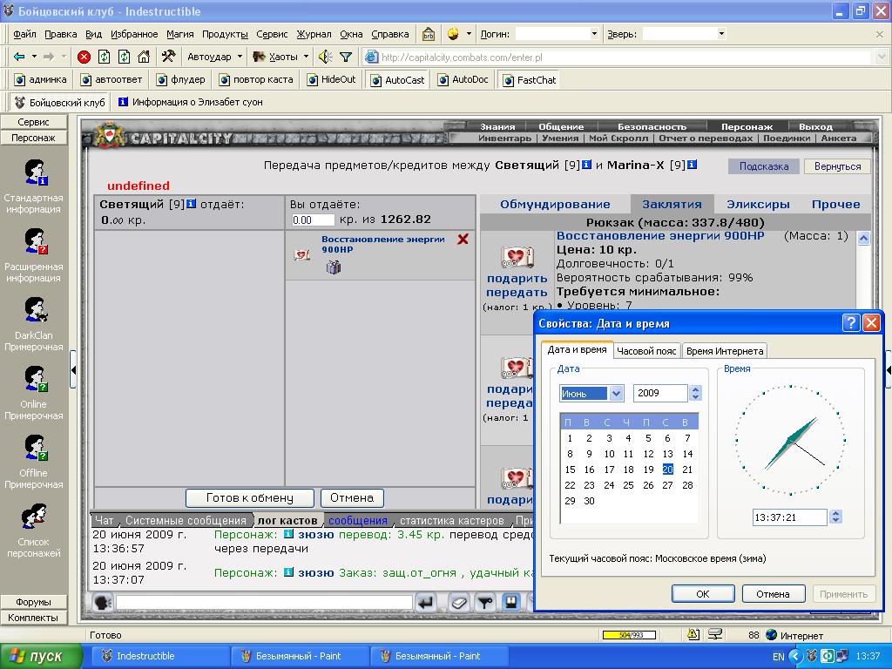Click the first подарить link
Screen dimensions: 892x669
tap(517, 278)
